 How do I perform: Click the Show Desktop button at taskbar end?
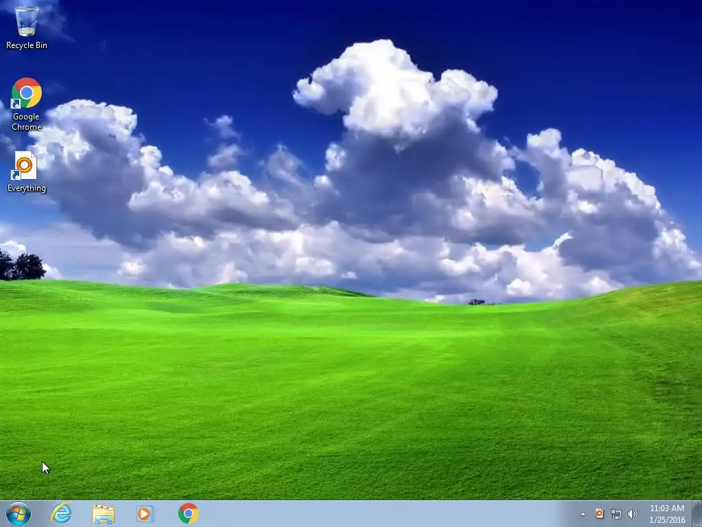(697, 514)
